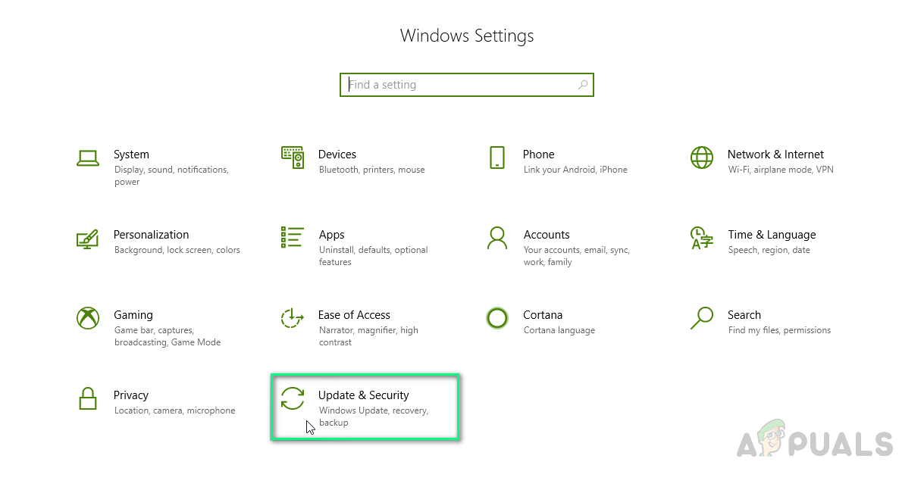Viewport: 924px width, 490px height.
Task: Click 'Wi-Fi, airplane mode, VPN' text
Action: coord(781,170)
